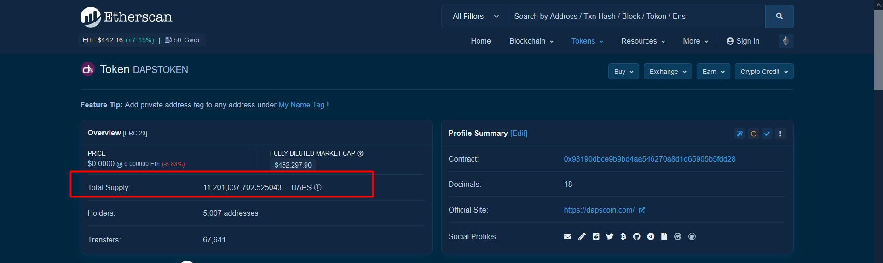Screen dimensions: 883x263
Task: Click the magic wand icon in Profile Summary
Action: (x=740, y=134)
